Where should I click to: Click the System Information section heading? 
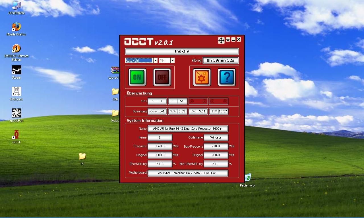click(x=145, y=120)
